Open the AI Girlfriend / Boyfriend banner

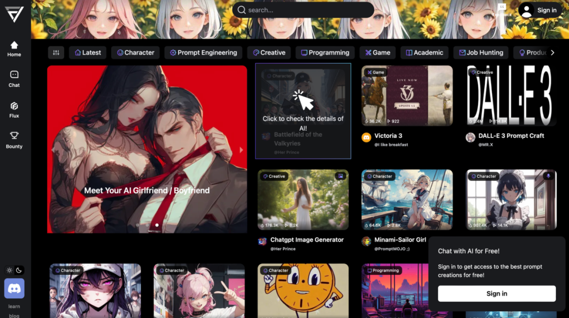coord(147,149)
